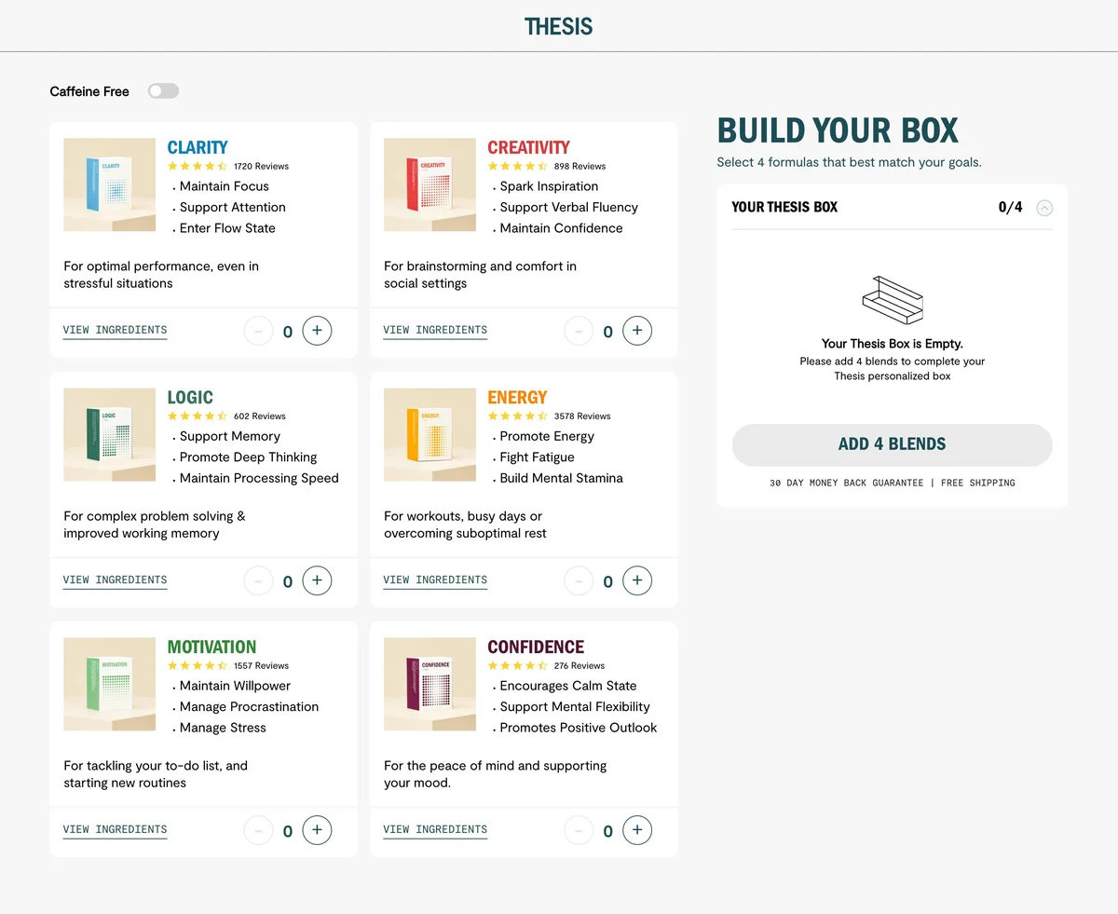Image resolution: width=1118 pixels, height=914 pixels.
Task: Click the Fight Fatigue bullet
Action: pos(538,457)
